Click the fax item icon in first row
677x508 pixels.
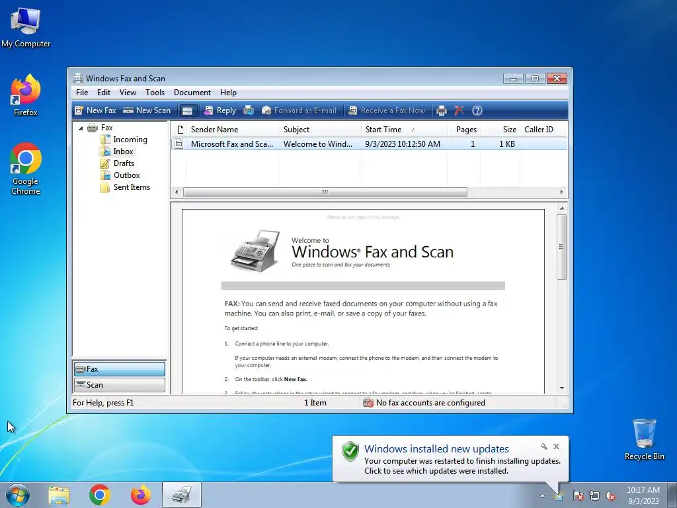179,144
